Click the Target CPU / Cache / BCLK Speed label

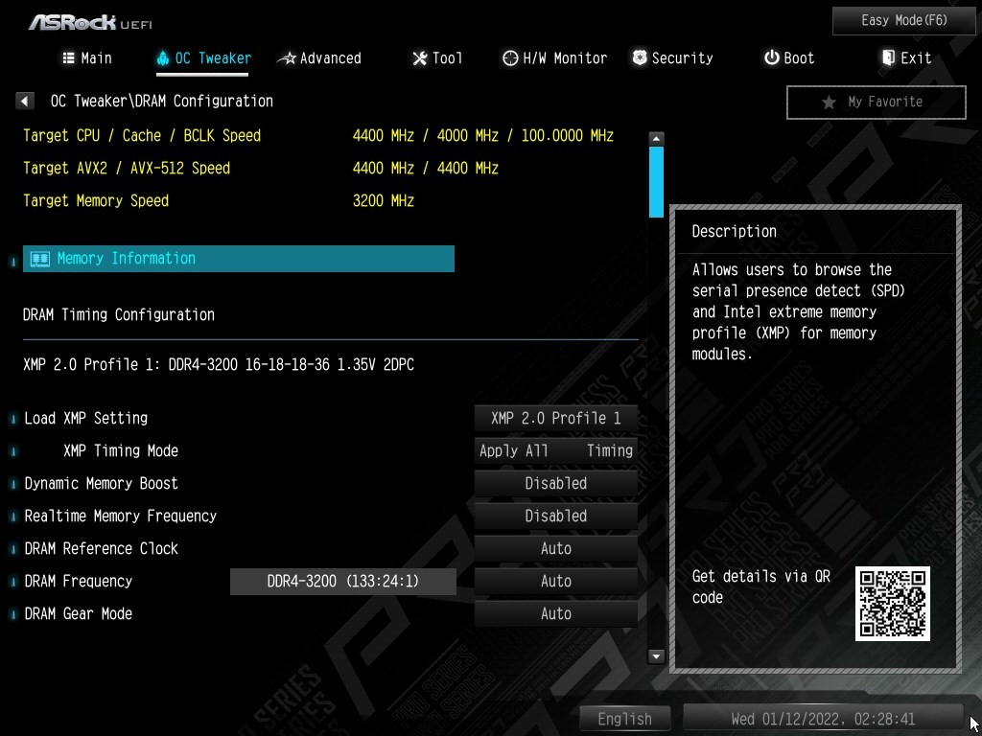142,136
